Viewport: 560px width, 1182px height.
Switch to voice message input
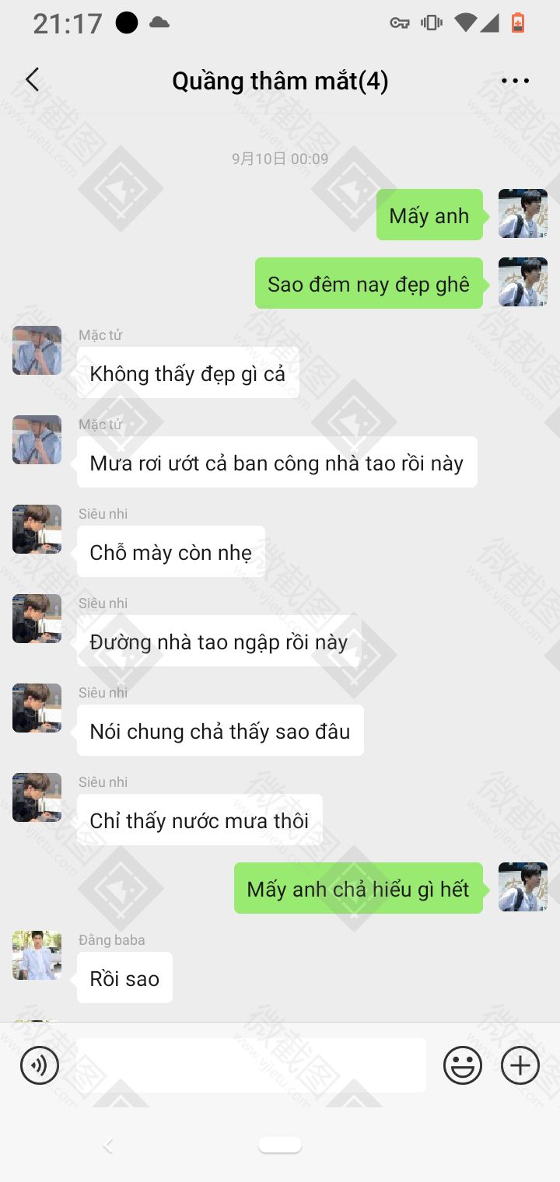tap(40, 1065)
